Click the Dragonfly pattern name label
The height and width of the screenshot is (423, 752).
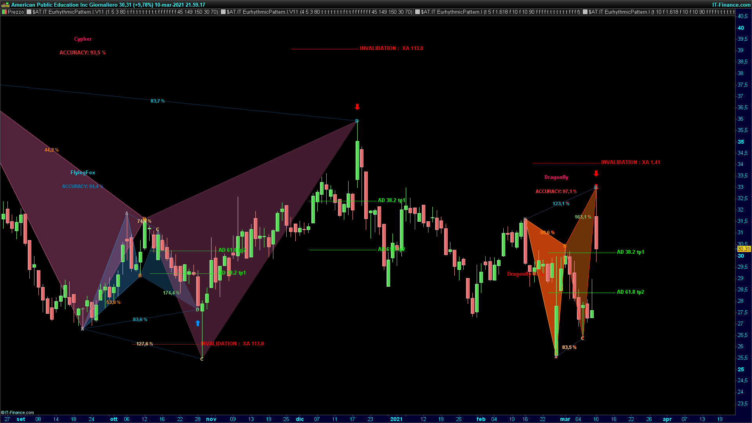point(556,177)
